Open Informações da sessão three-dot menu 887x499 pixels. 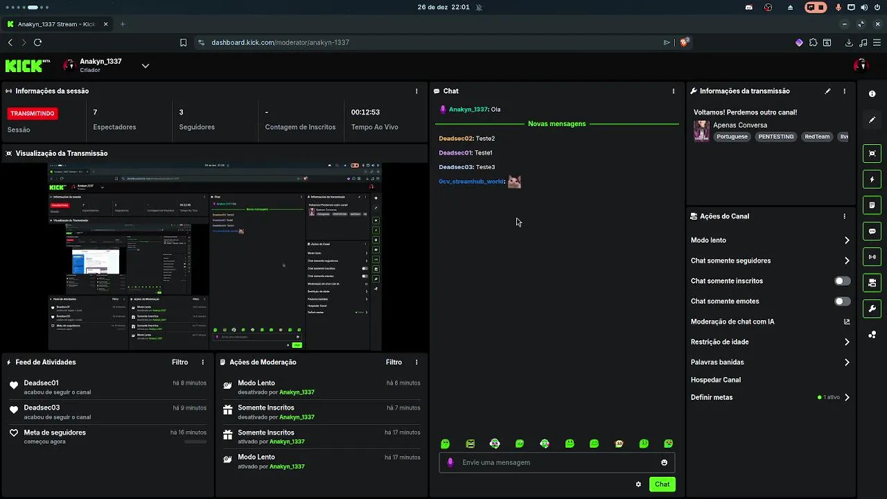416,91
